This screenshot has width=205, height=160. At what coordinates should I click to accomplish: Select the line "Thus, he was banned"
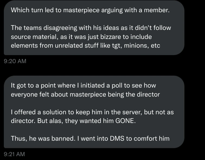click(x=90, y=138)
